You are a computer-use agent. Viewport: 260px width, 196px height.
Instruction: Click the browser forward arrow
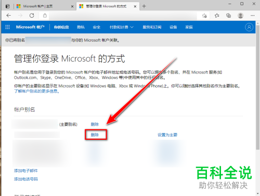[20, 16]
